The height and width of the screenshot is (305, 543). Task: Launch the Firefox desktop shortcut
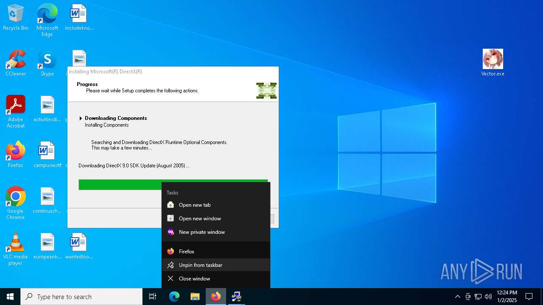click(x=16, y=155)
